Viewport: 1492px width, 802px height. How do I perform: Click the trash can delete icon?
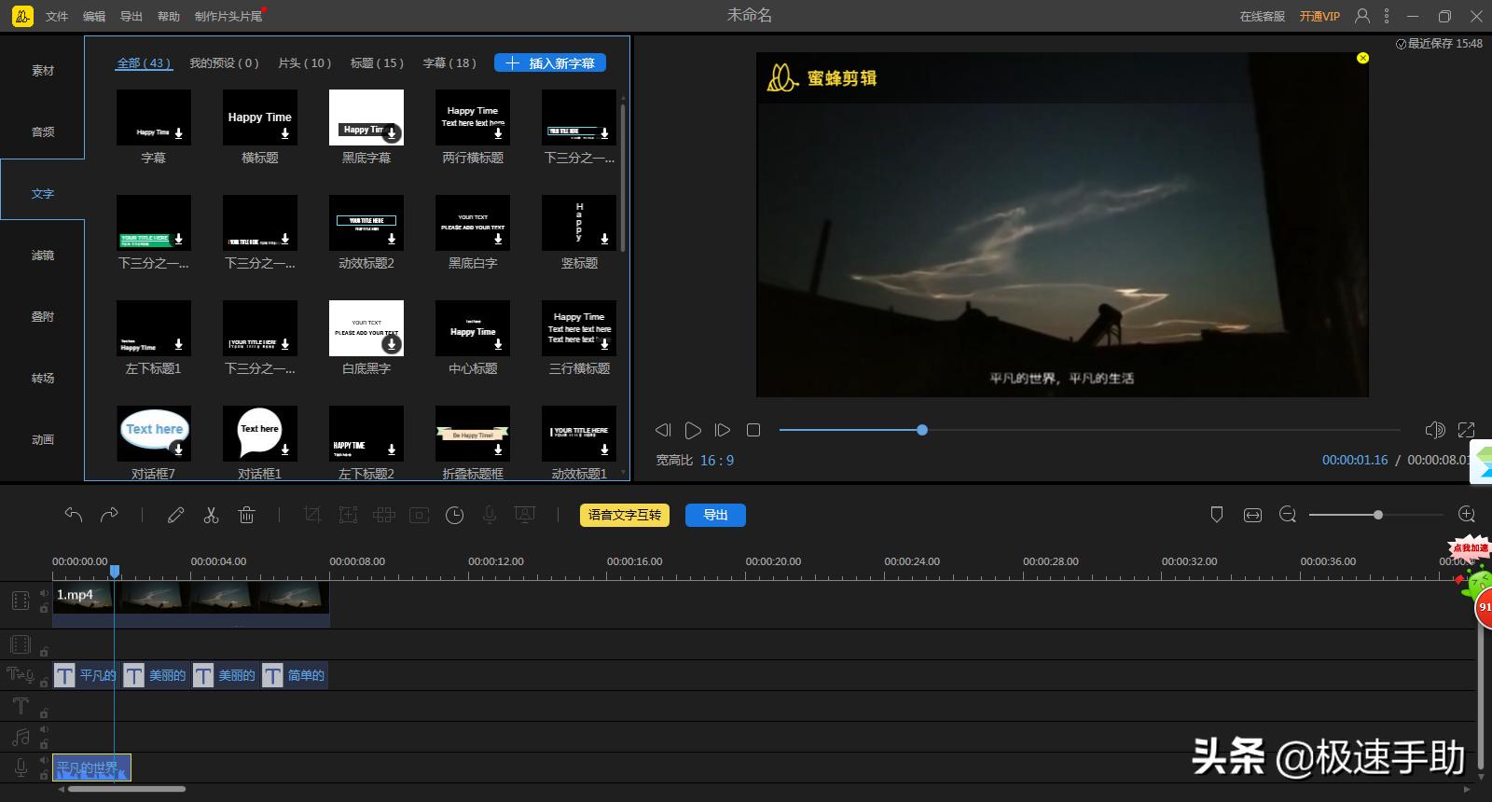coord(247,515)
